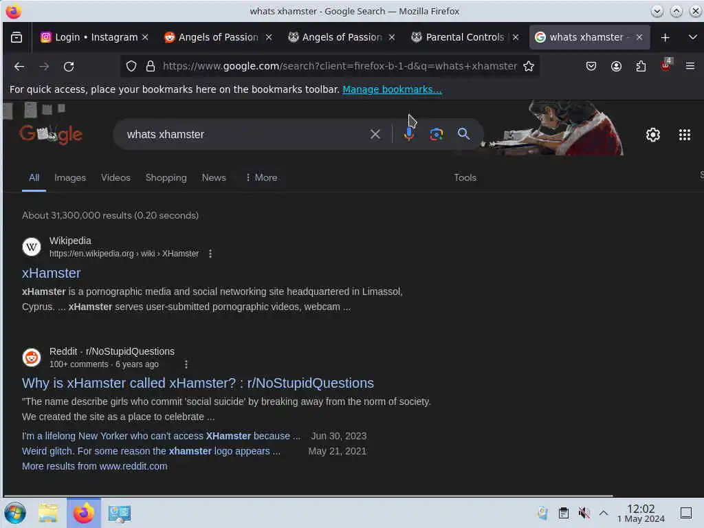Image resolution: width=704 pixels, height=528 pixels.
Task: Select the Images results tab
Action: (x=70, y=177)
